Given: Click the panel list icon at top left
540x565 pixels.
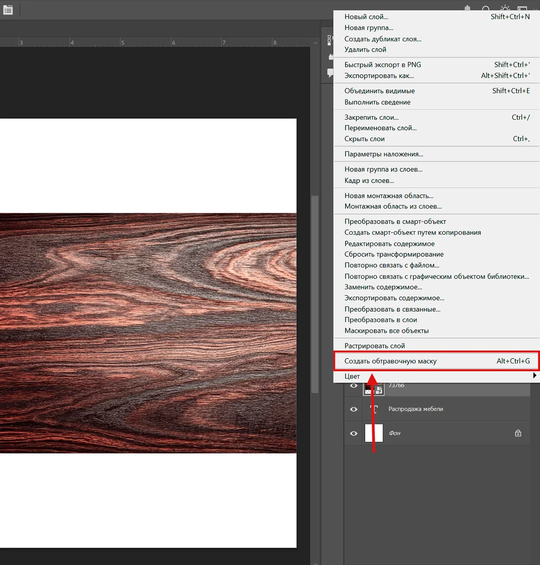Looking at the screenshot, I should 8,10.
